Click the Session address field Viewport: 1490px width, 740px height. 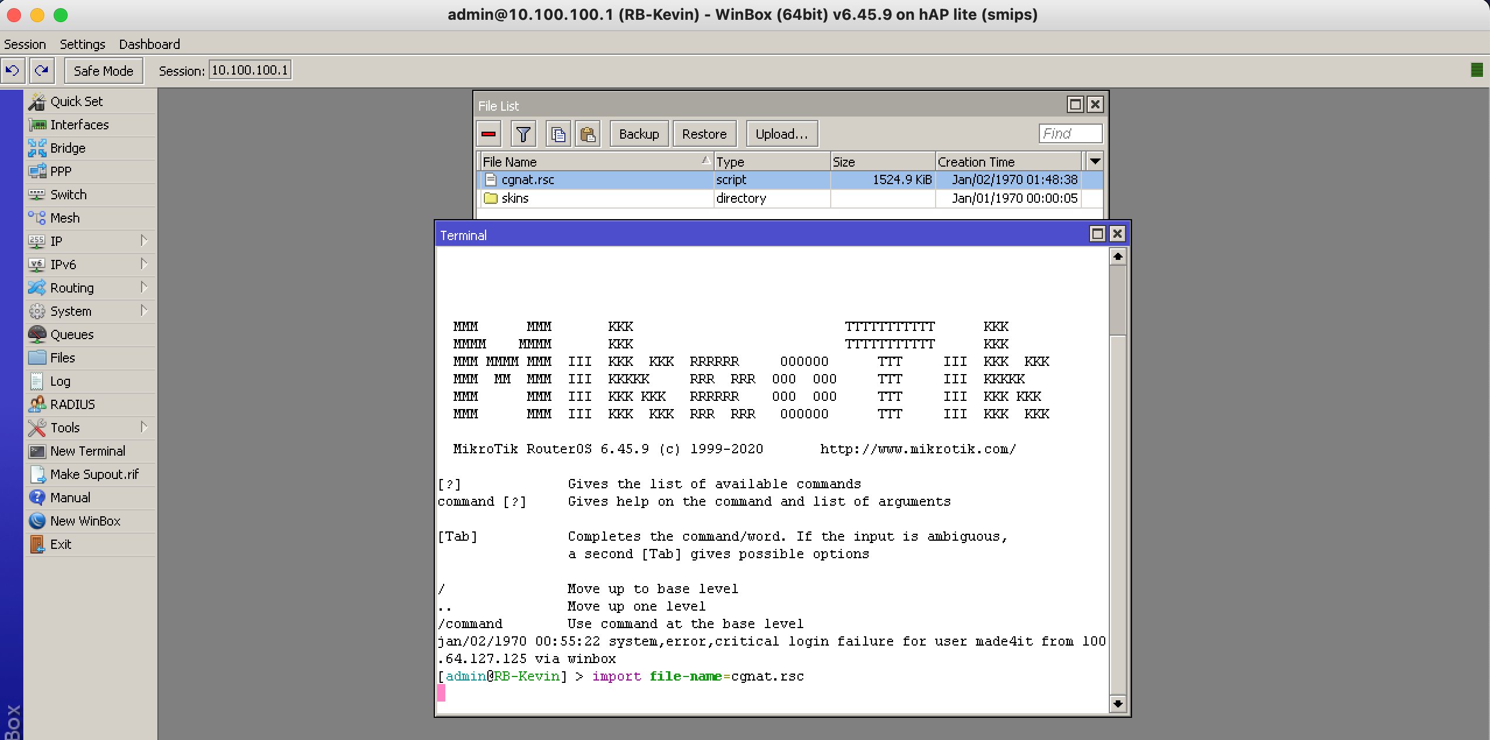coord(250,71)
